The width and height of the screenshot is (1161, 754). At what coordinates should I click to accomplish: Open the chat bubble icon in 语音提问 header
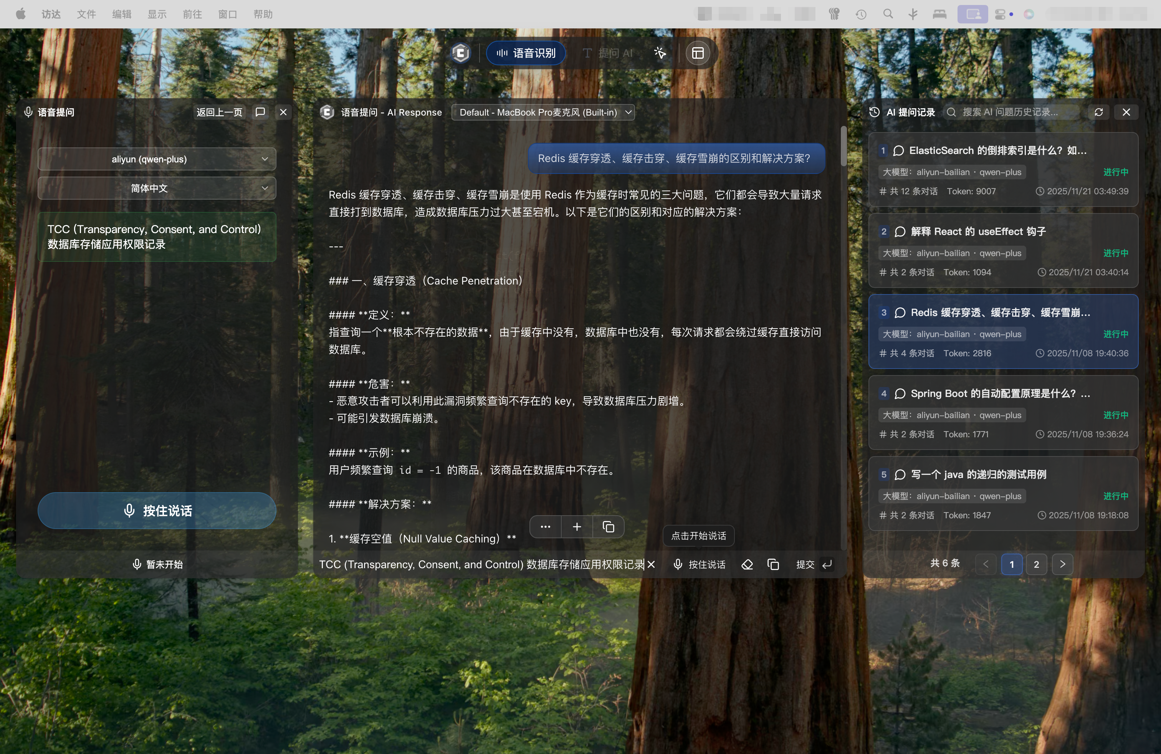click(260, 112)
